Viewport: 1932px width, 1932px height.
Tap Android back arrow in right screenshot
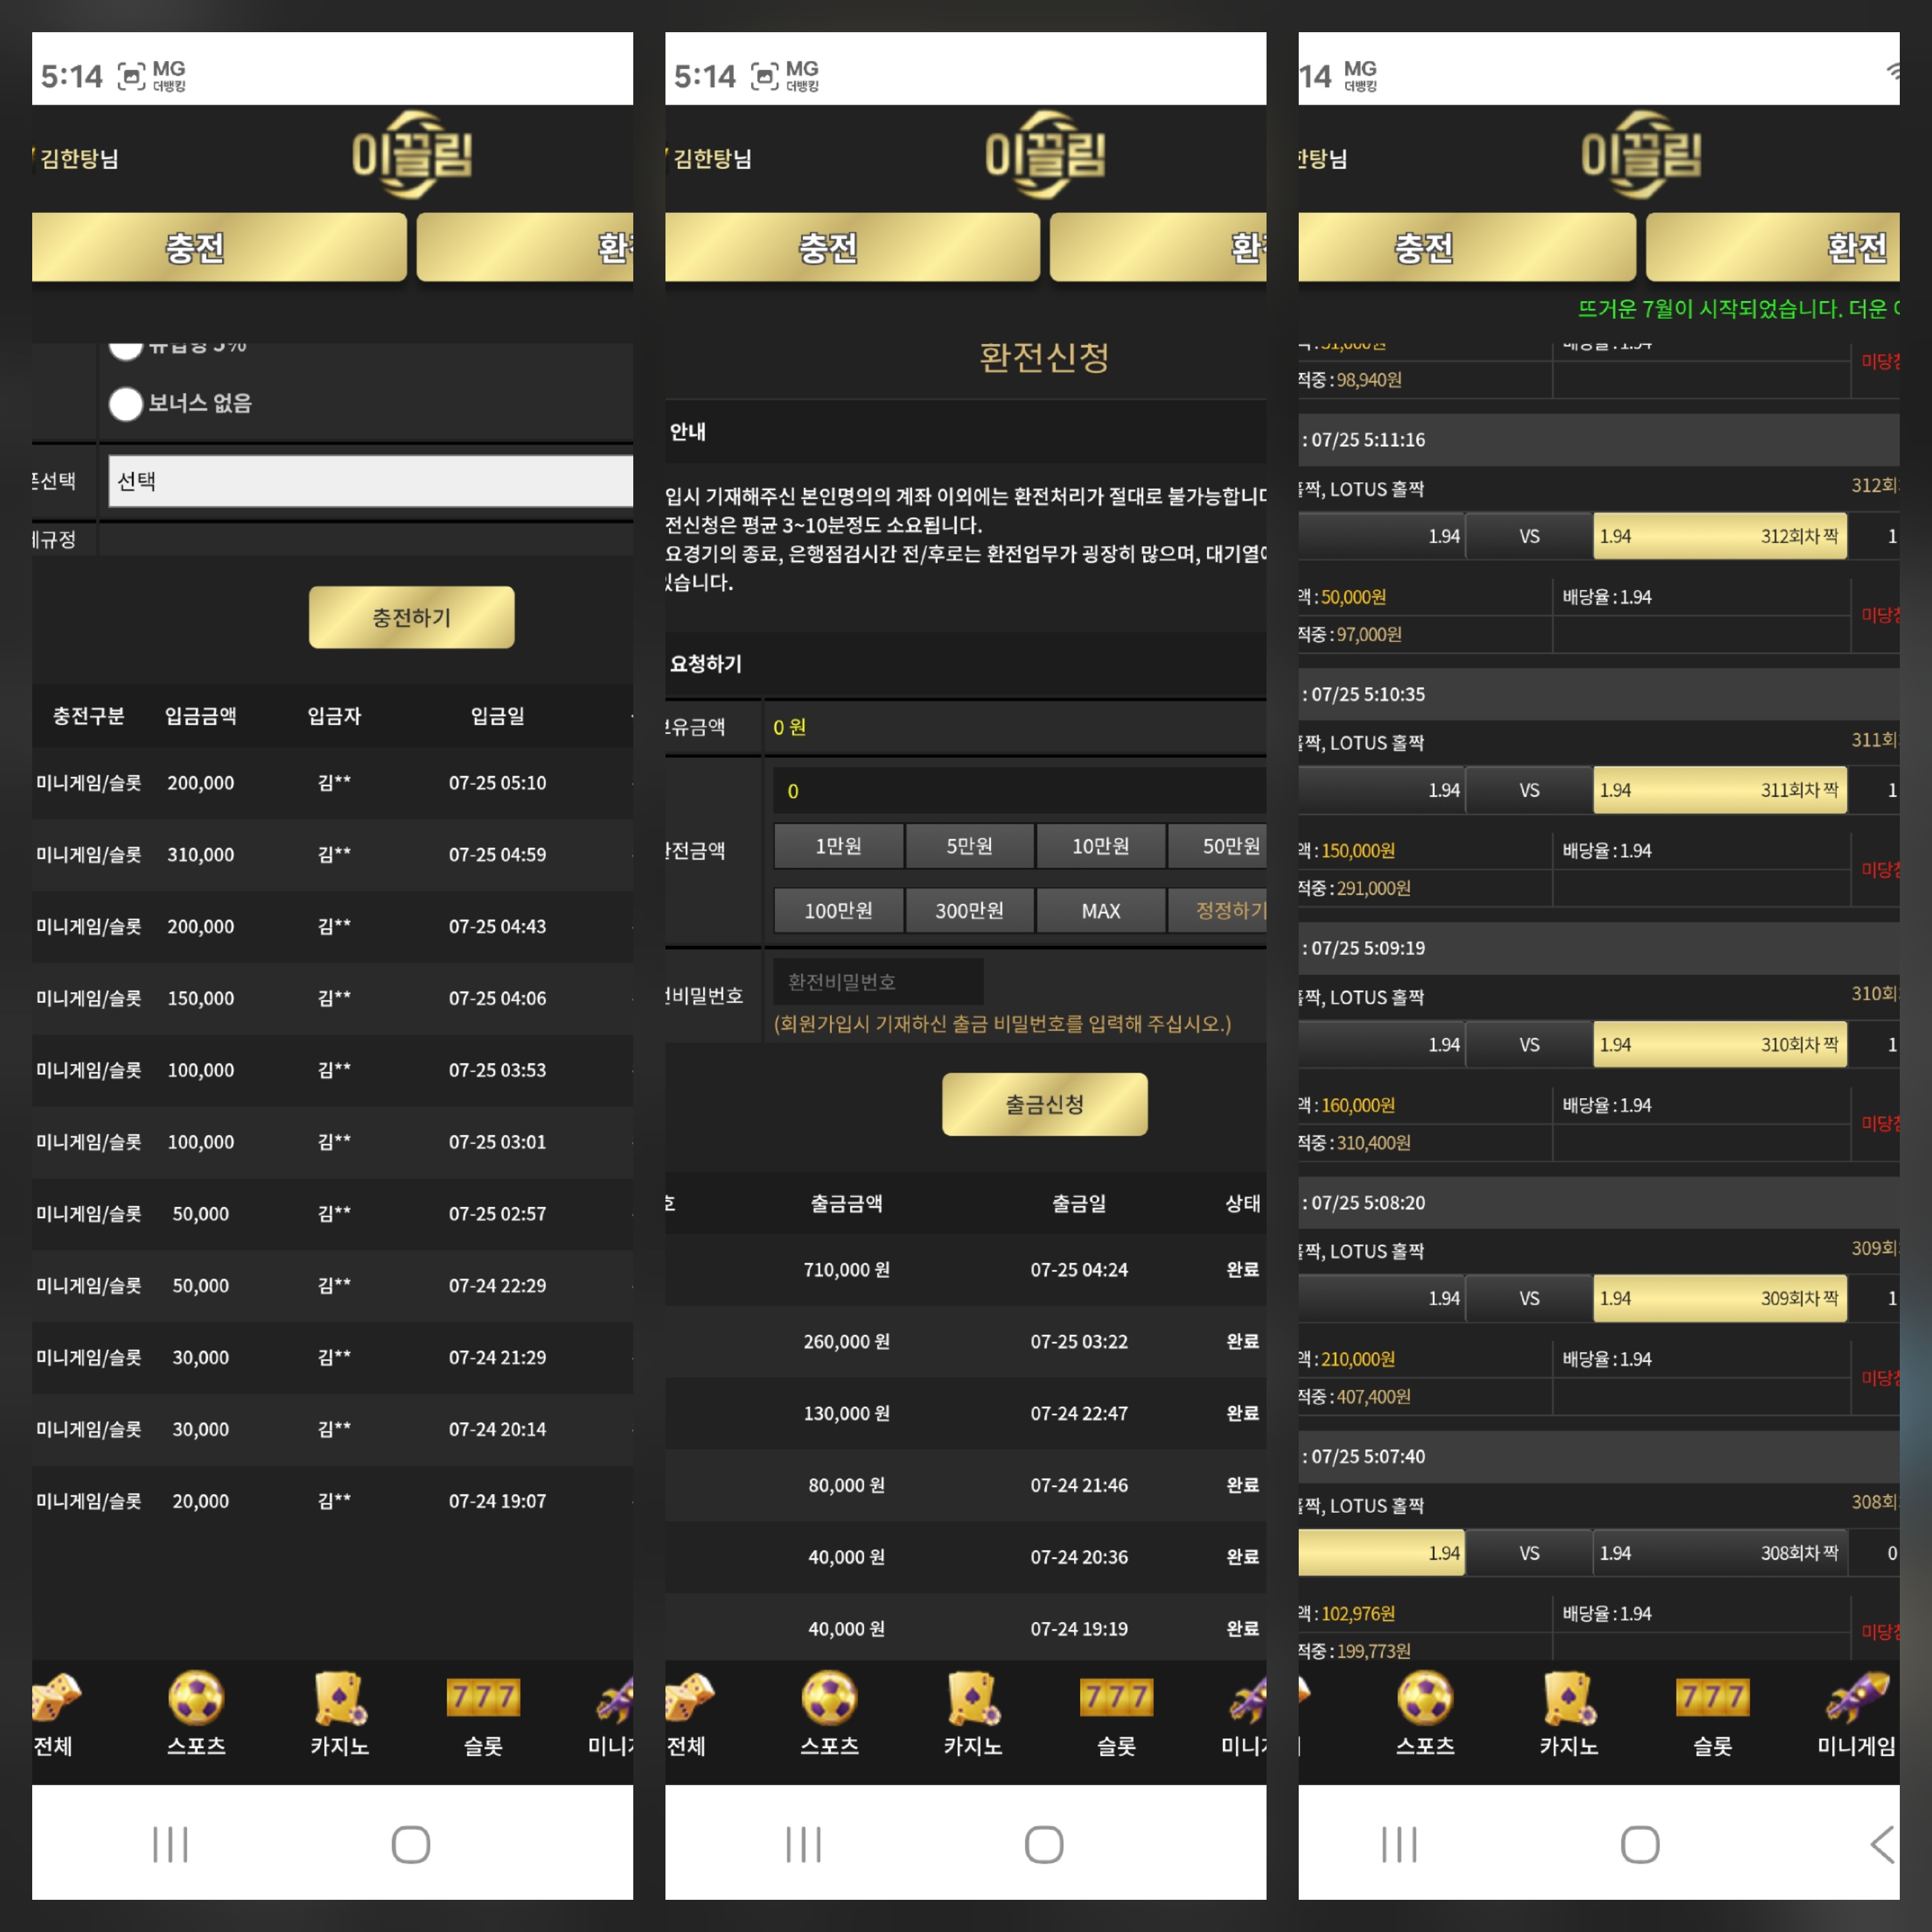click(1882, 1844)
